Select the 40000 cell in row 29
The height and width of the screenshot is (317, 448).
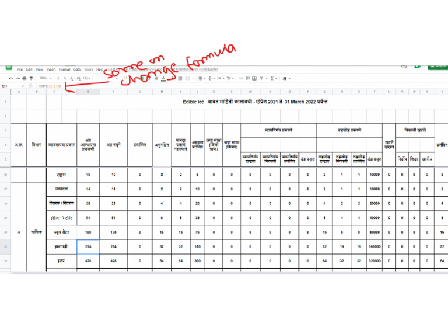374,218
